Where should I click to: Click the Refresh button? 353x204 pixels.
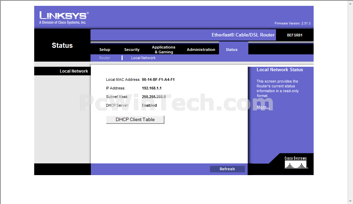coord(227,169)
